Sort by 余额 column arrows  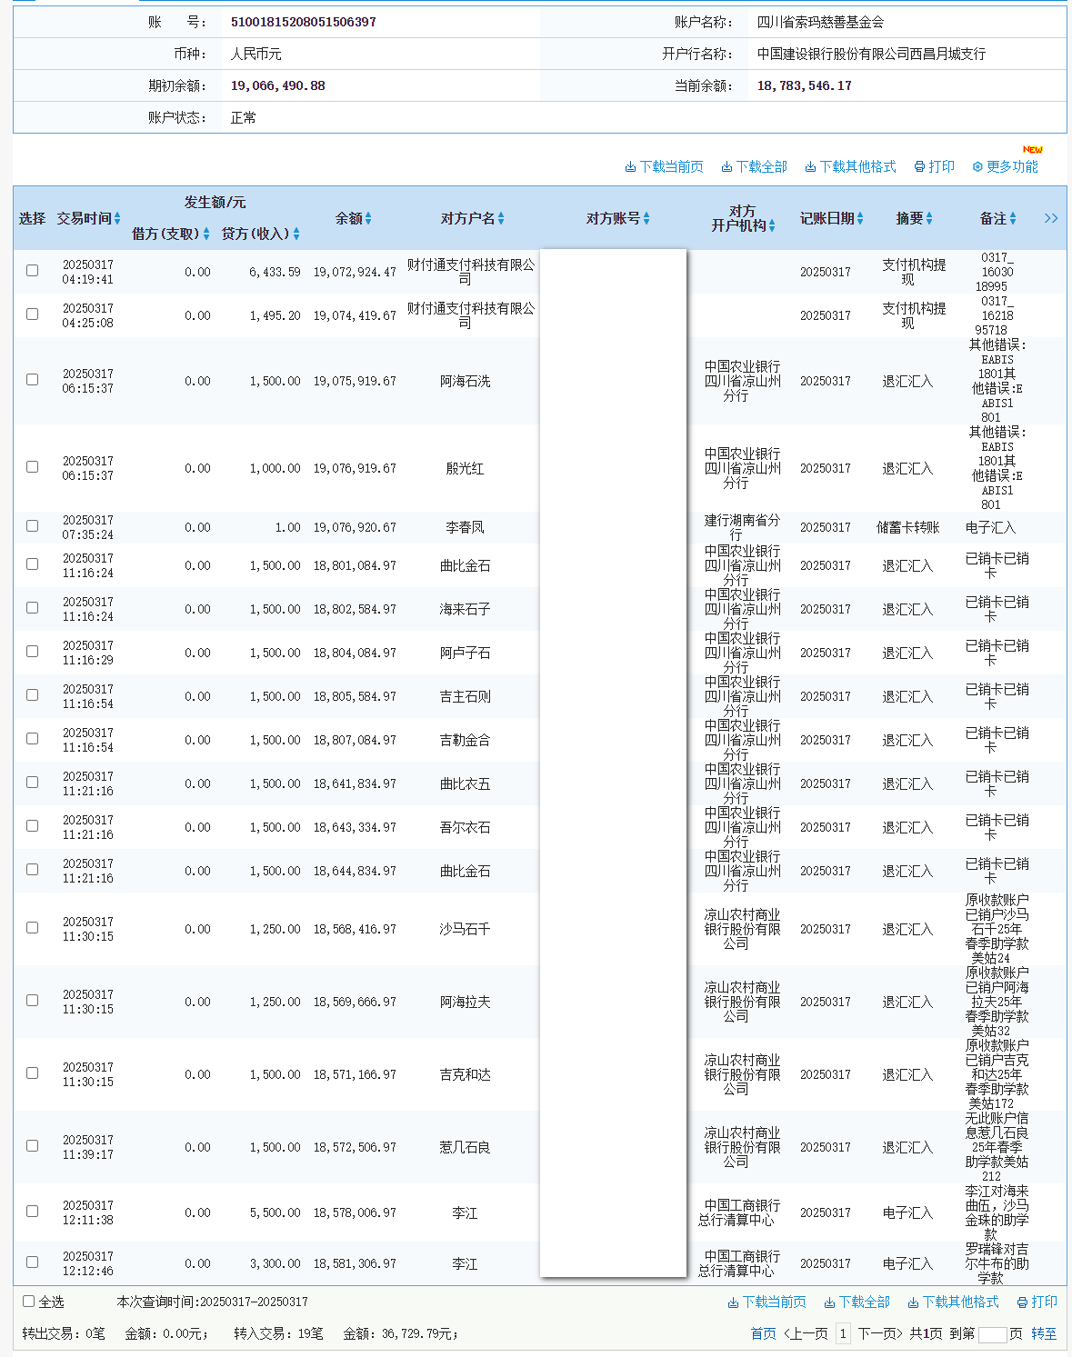[368, 219]
